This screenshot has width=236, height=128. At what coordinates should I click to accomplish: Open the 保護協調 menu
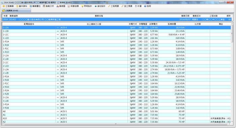pos(73,6)
